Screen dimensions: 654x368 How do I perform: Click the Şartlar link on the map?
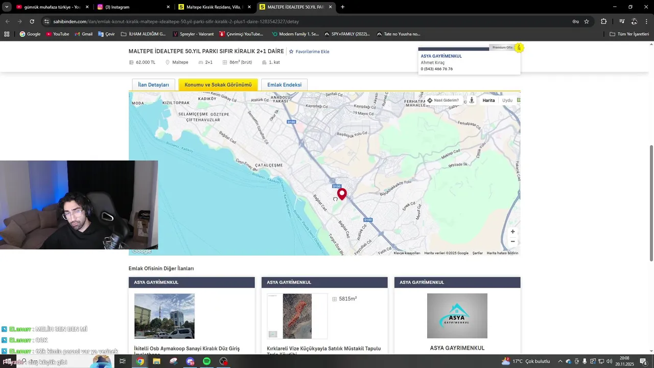pyautogui.click(x=478, y=253)
